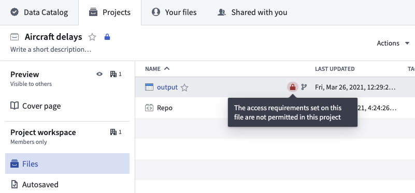Click the branch icon on output row

304,87
